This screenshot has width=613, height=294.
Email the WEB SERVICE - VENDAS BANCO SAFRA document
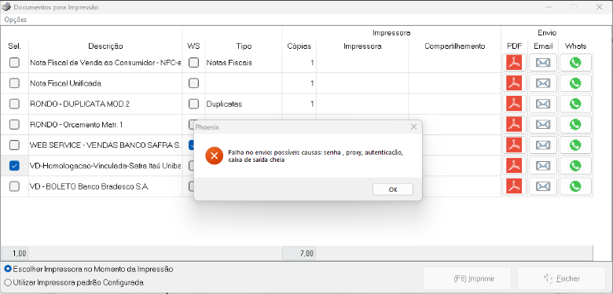(x=543, y=145)
